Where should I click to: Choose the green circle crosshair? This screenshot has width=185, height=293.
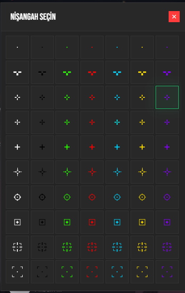67,197
